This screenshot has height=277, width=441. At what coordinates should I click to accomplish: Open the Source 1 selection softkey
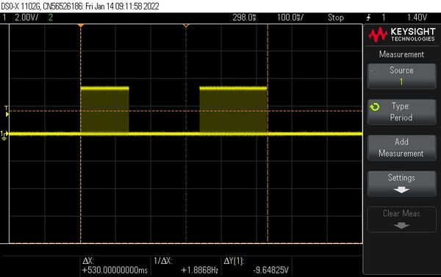tap(401, 76)
